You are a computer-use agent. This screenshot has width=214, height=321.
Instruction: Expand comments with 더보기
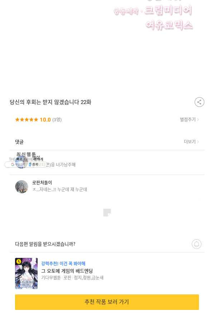point(190,142)
